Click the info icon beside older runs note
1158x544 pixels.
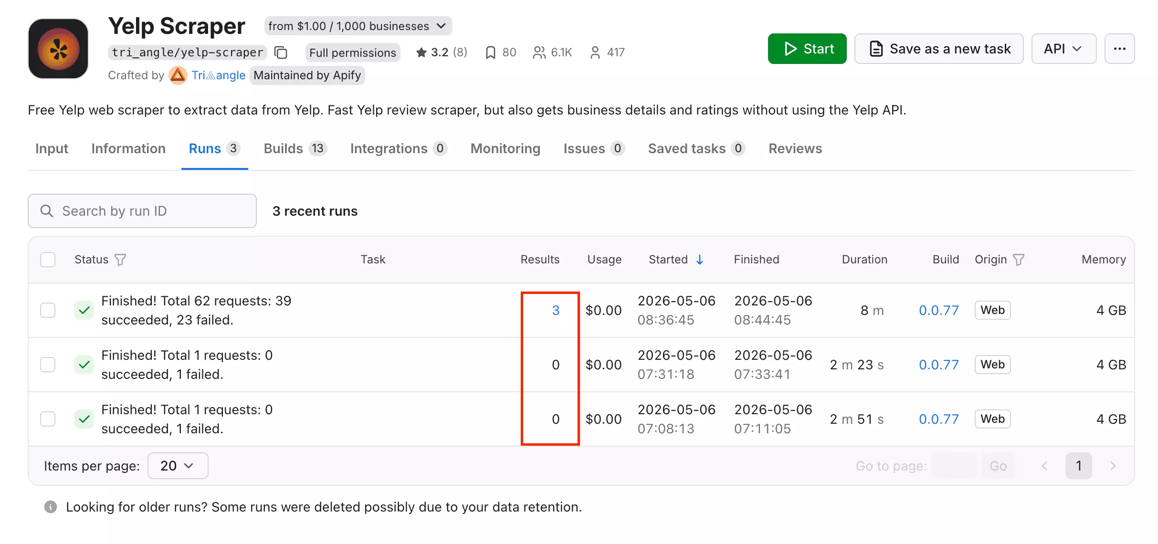(51, 507)
